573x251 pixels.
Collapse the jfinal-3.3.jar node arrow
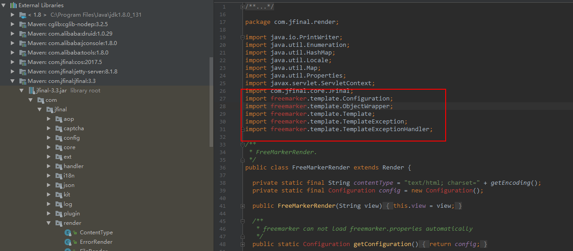(x=22, y=91)
